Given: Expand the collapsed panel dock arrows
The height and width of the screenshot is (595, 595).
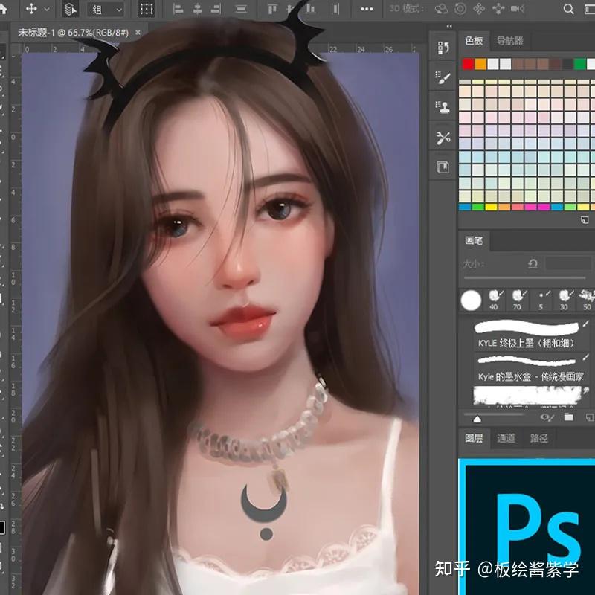Looking at the screenshot, I should 449,26.
